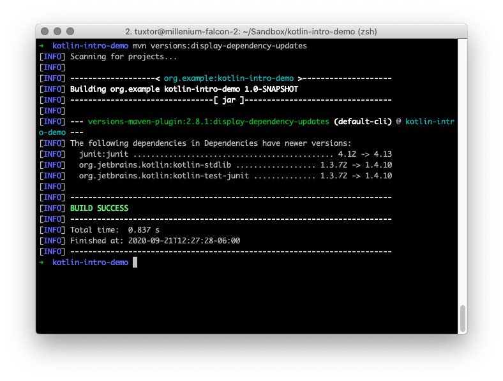Click the Finished at timestamp line

(154, 241)
